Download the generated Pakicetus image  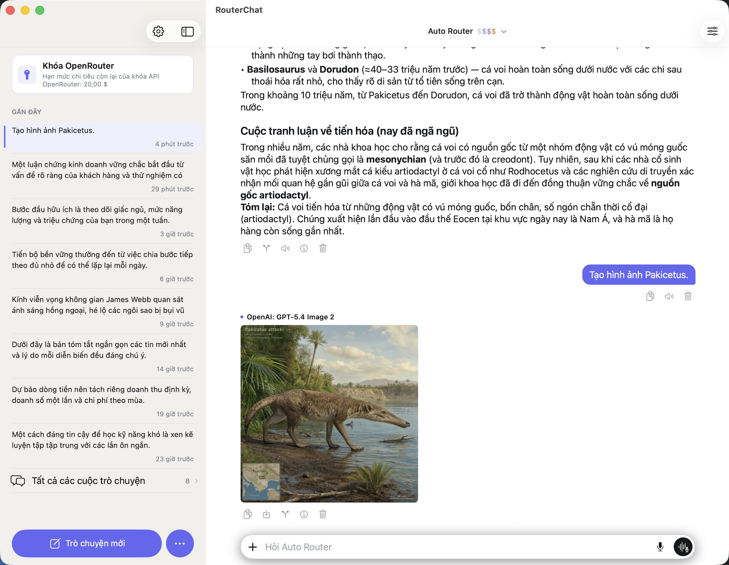click(266, 514)
